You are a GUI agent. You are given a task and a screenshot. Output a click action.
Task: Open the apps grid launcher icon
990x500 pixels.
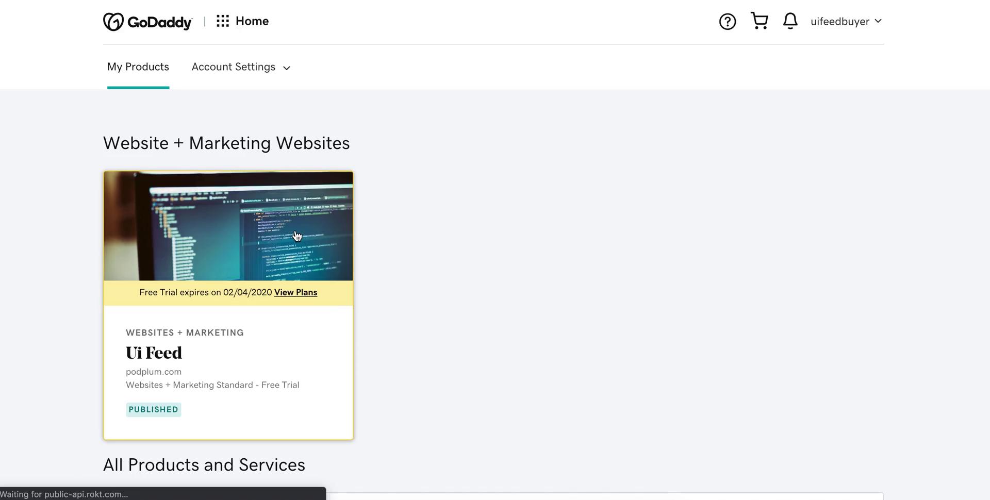tap(223, 21)
